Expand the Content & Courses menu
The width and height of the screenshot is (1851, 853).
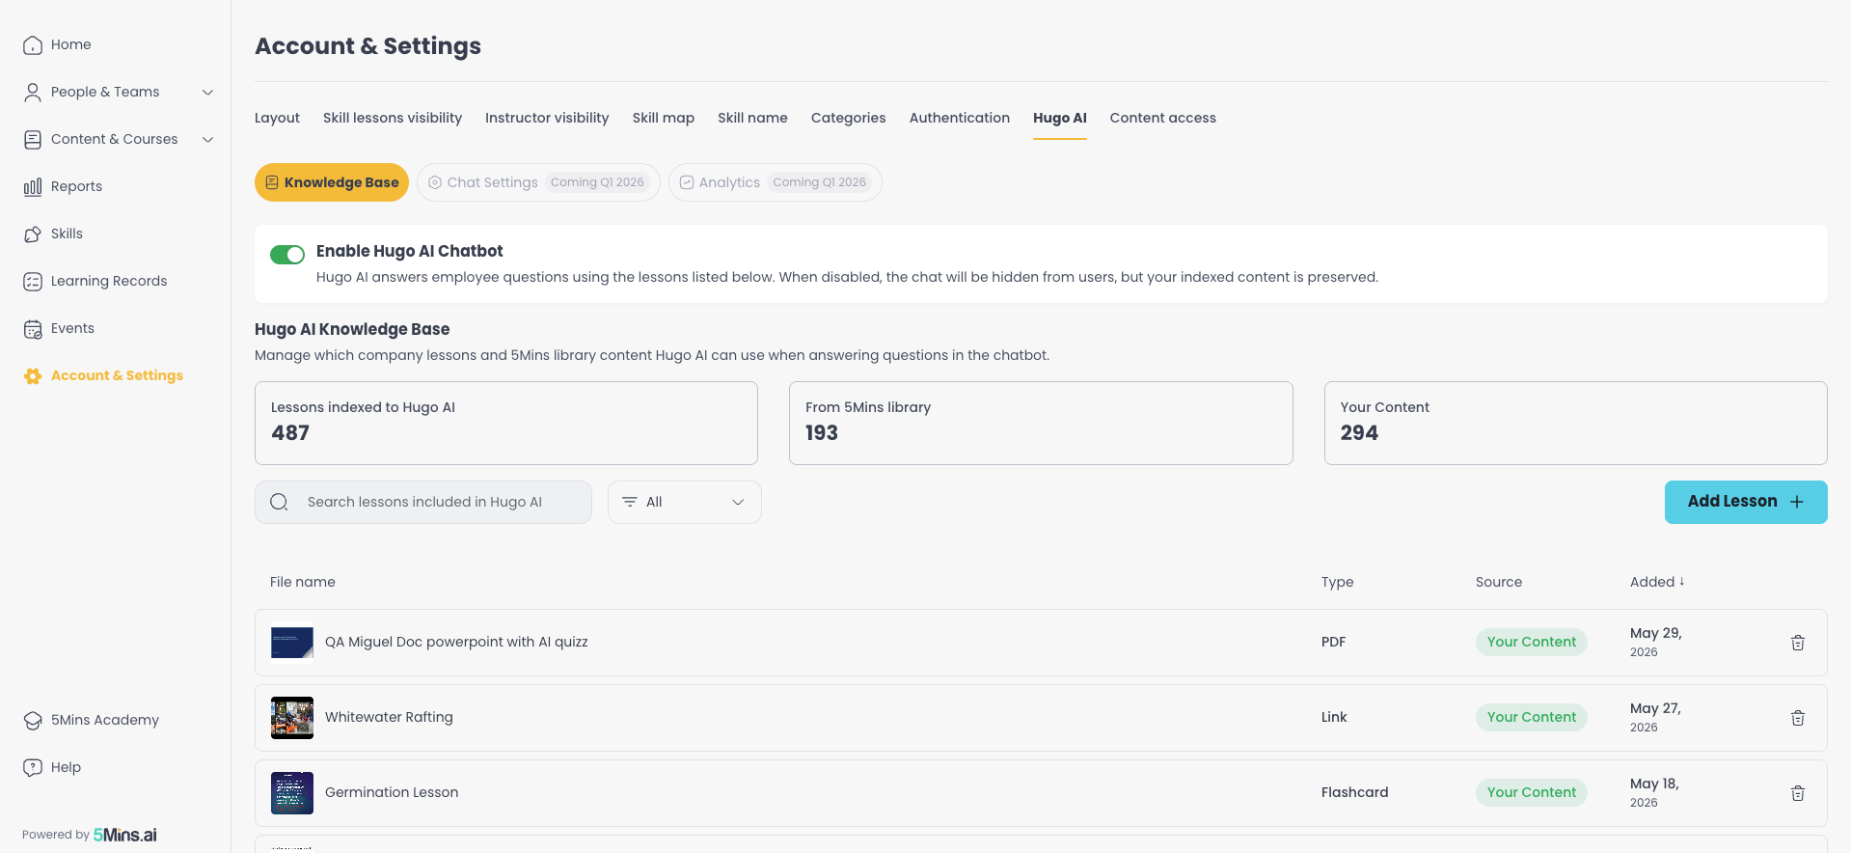[207, 140]
